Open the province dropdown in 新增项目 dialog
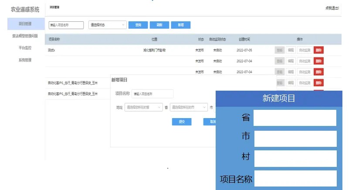Viewport: 352px width, 190px height. point(144,107)
